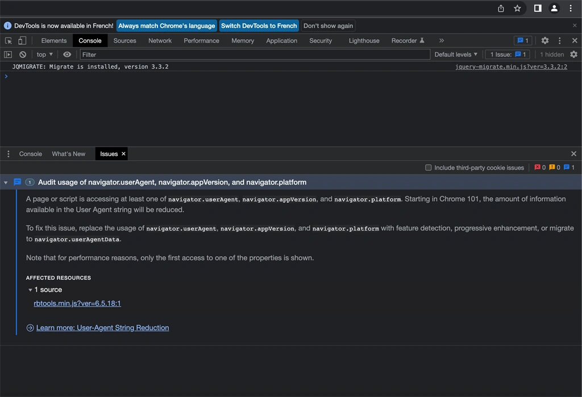Image resolution: width=582 pixels, height=397 pixels.
Task: Open the drawer's three-dot menu
Action: (8, 153)
